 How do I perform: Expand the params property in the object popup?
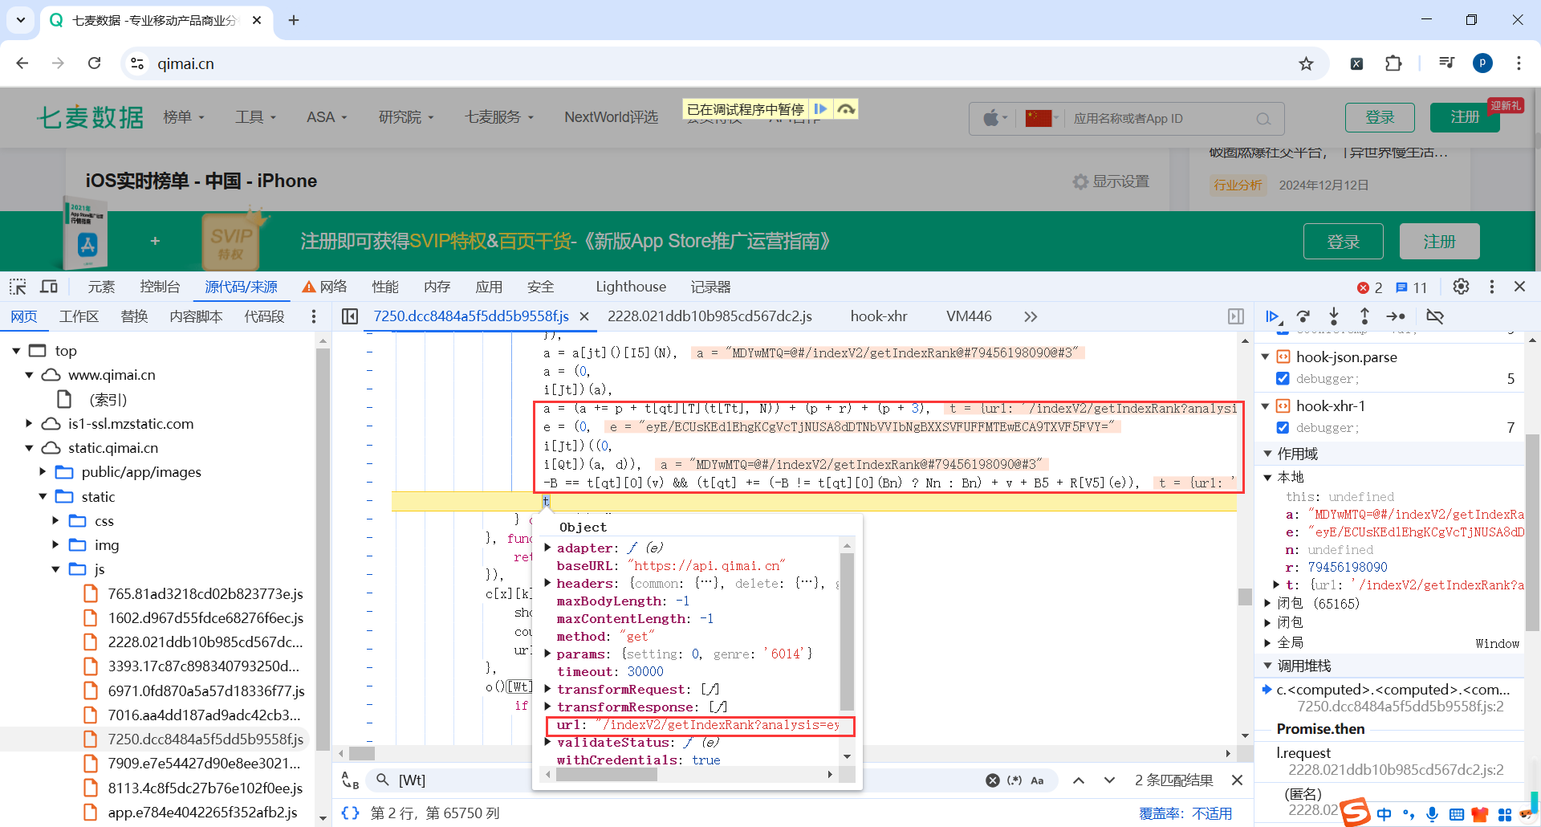[x=547, y=654]
